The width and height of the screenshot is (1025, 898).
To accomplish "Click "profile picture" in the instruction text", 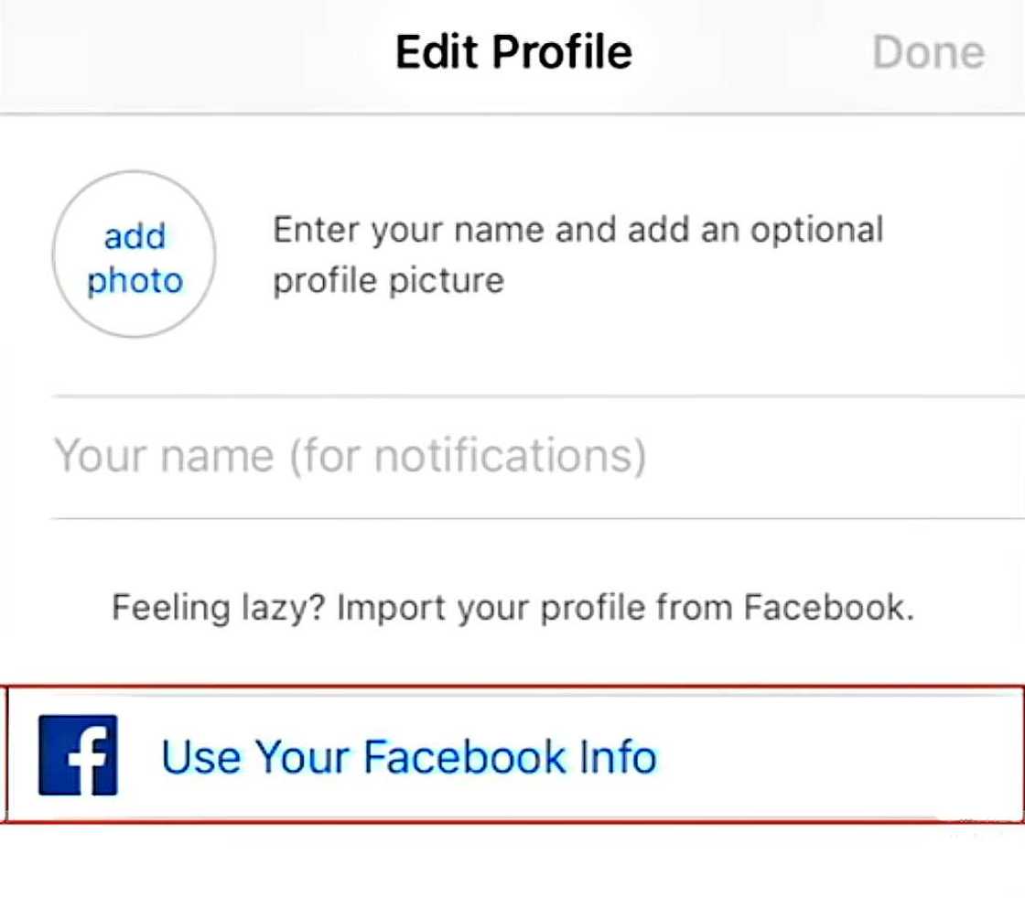I will pyautogui.click(x=389, y=279).
